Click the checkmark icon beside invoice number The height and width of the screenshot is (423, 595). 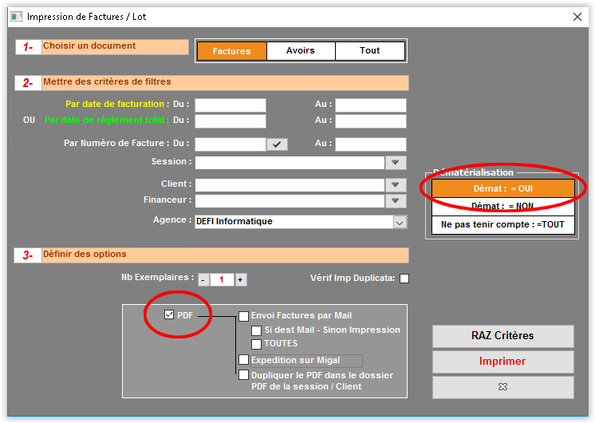click(x=277, y=144)
